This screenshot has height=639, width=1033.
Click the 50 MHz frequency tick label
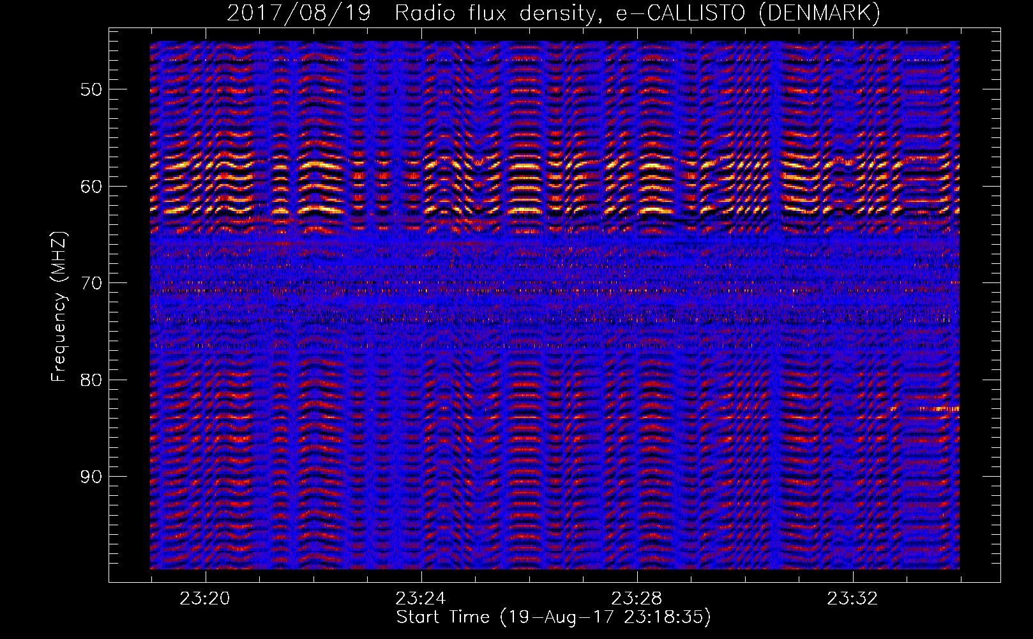[x=91, y=89]
